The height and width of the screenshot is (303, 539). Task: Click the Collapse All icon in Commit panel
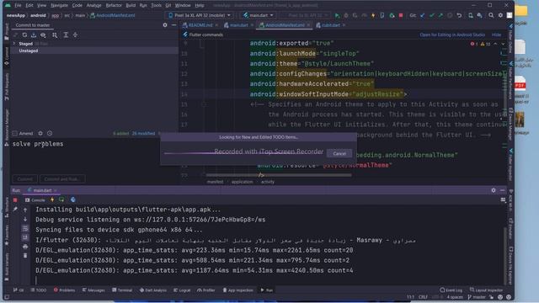[75, 35]
